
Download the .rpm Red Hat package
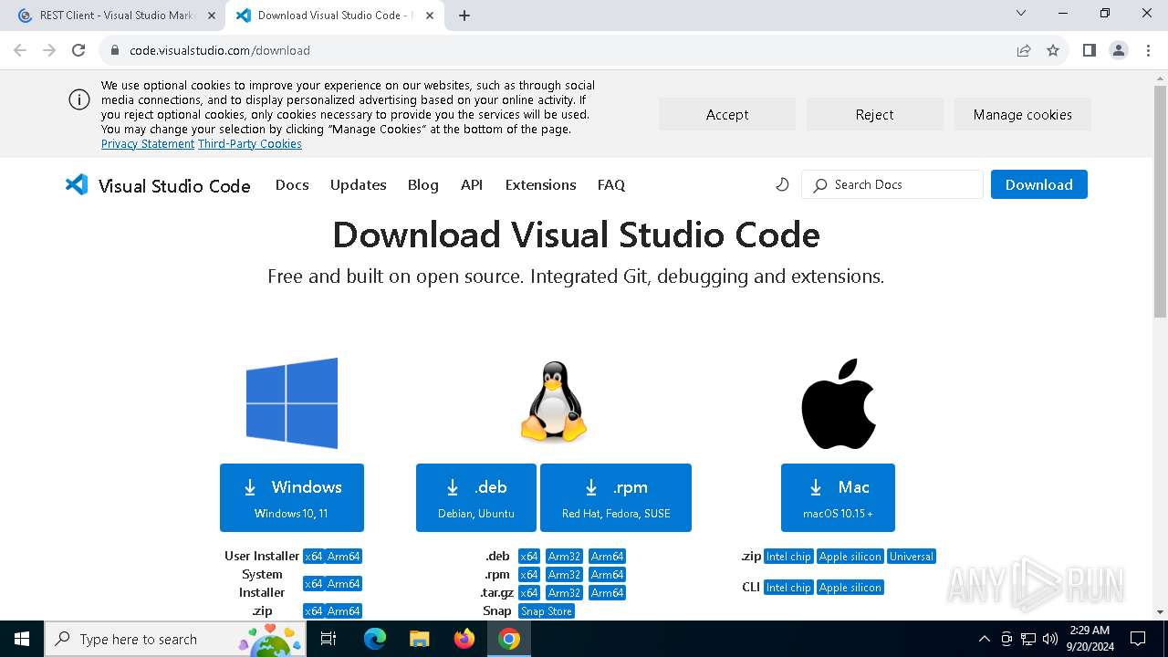616,497
